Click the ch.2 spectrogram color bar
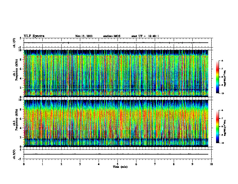Viewport: 238px width, 184px height. click(218, 127)
